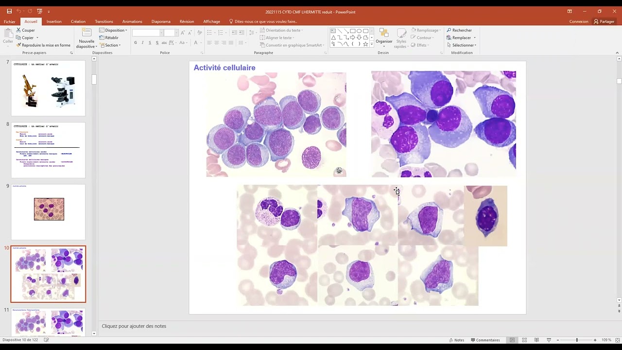
Task: Open the Commentaires pane
Action: (484, 340)
